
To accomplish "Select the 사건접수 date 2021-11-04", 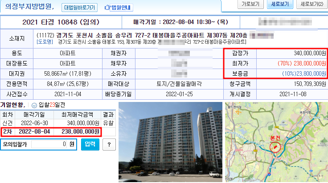I will tap(68, 94).
